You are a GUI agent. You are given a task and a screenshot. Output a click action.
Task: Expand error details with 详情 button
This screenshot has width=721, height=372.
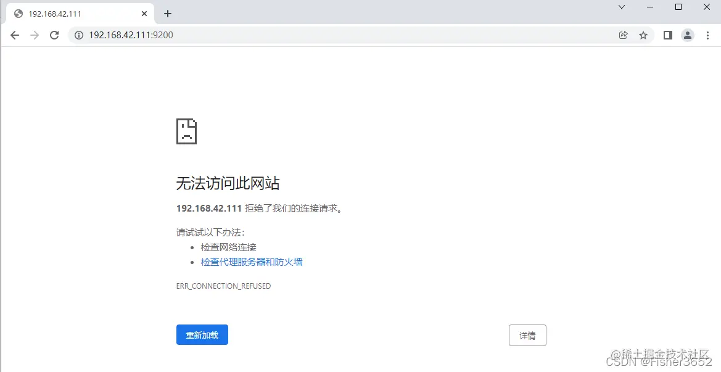(527, 335)
